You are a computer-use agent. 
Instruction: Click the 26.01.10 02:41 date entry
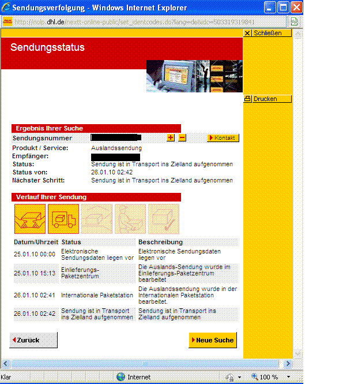pos(35,295)
